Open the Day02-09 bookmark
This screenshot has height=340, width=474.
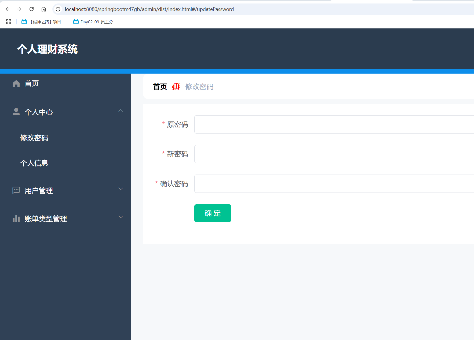tap(94, 22)
